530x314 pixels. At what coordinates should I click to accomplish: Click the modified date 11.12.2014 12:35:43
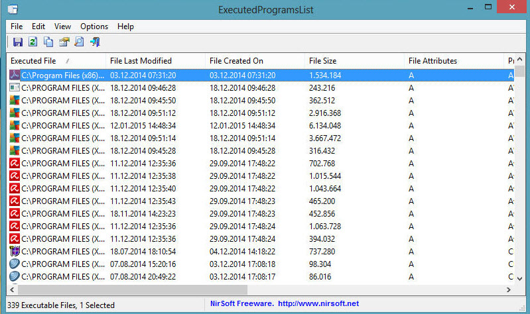coord(143,201)
